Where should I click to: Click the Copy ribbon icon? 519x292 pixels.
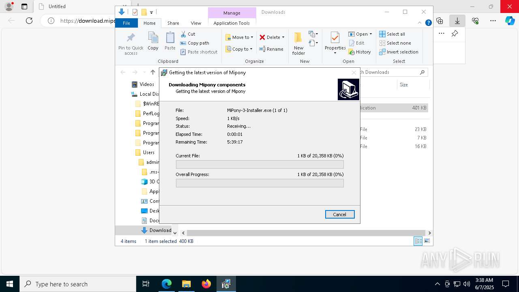153,41
